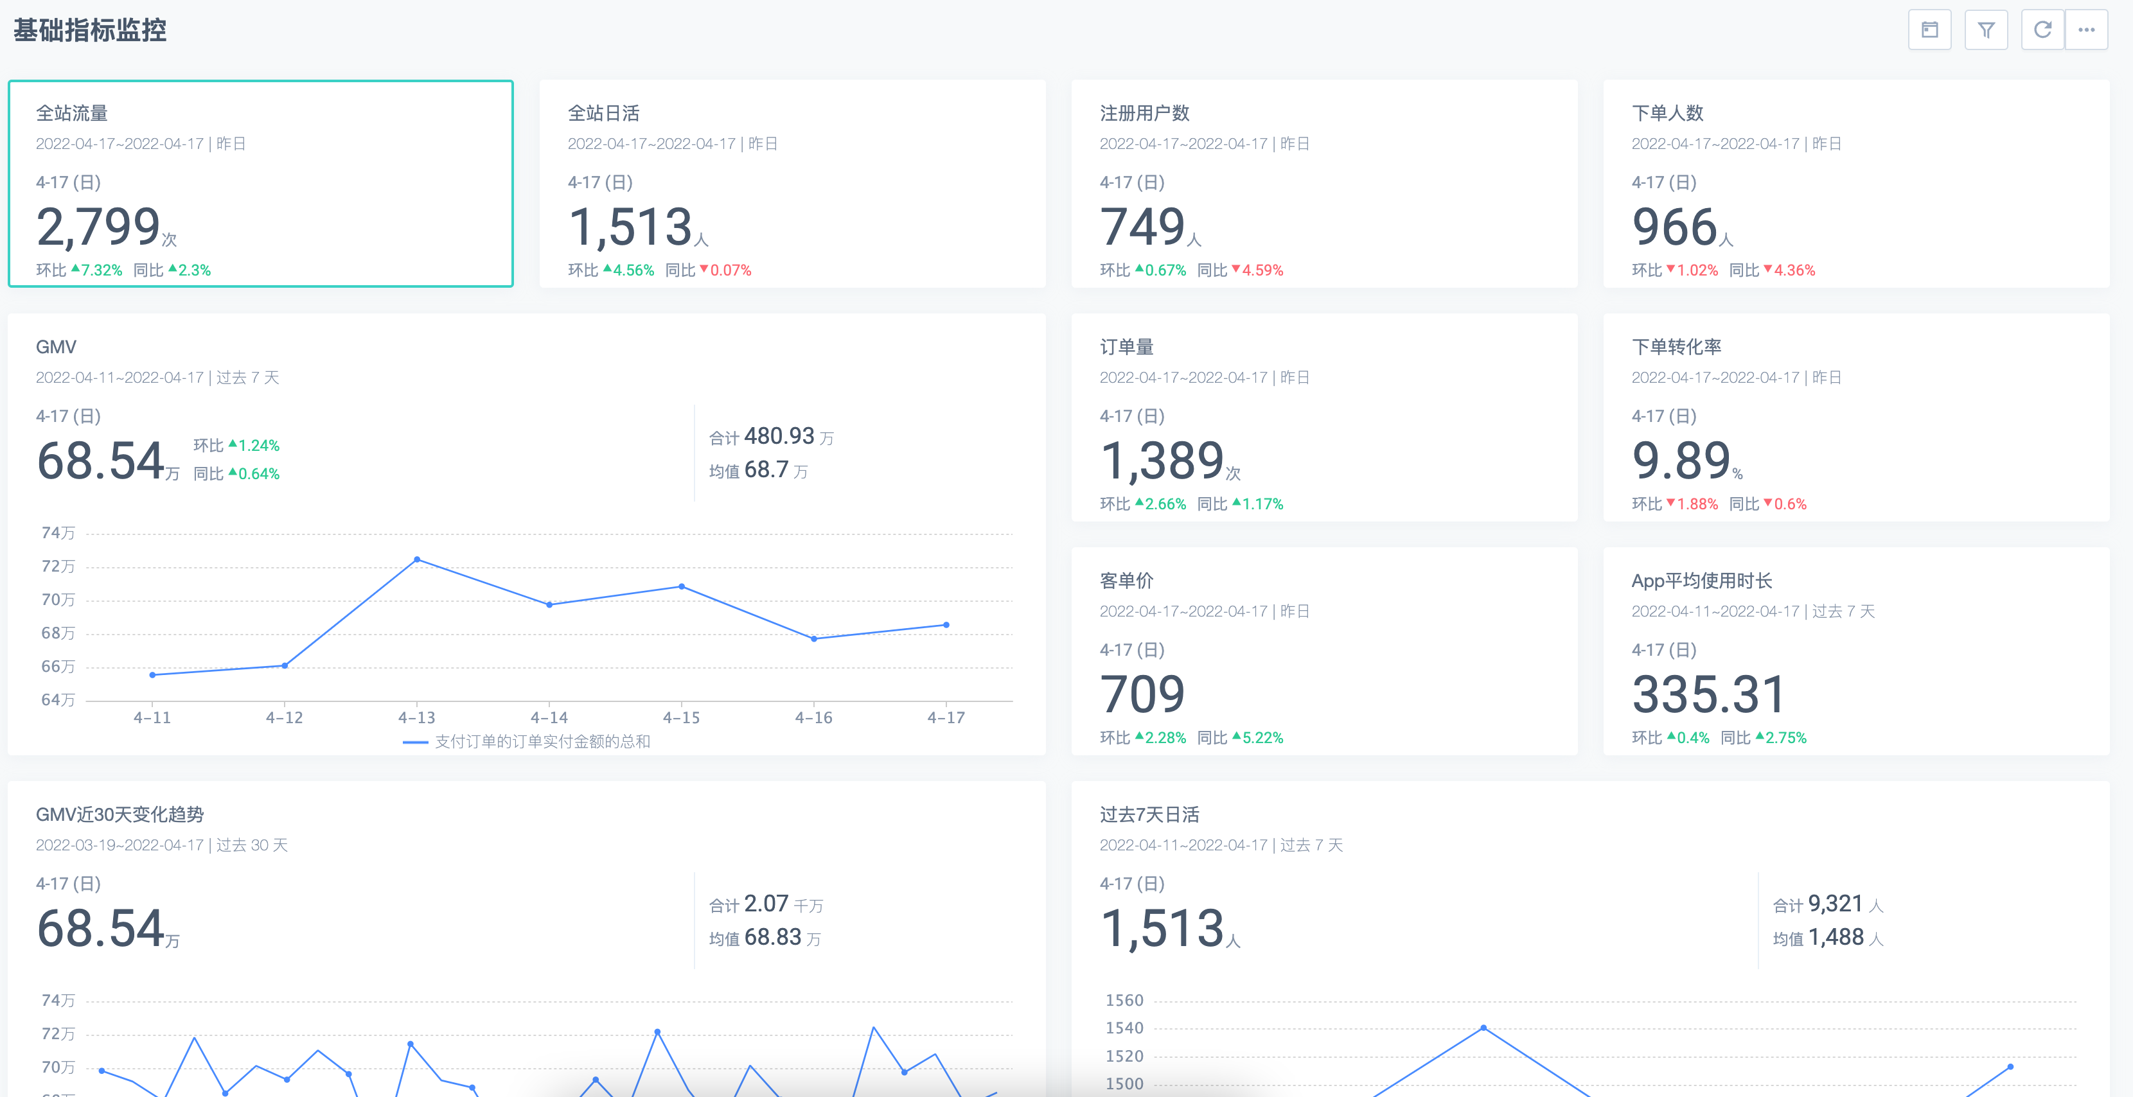Refresh the dashboard with the reload icon
The image size is (2133, 1097).
click(2042, 31)
